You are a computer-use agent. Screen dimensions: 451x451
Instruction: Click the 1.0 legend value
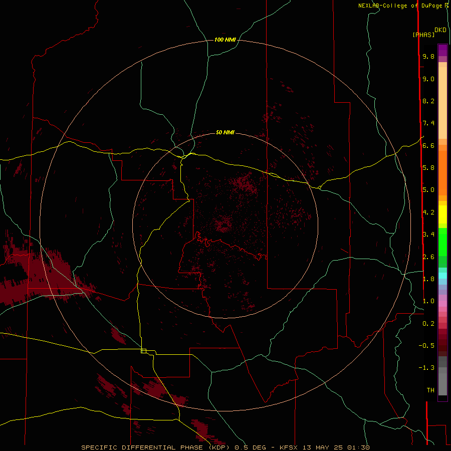[x=428, y=301]
